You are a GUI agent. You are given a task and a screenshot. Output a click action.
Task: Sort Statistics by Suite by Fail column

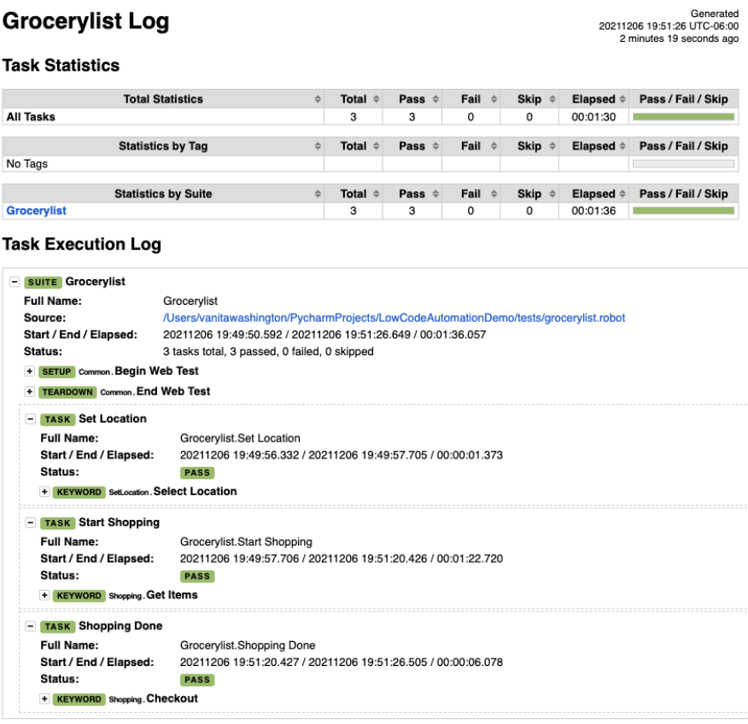(x=470, y=194)
